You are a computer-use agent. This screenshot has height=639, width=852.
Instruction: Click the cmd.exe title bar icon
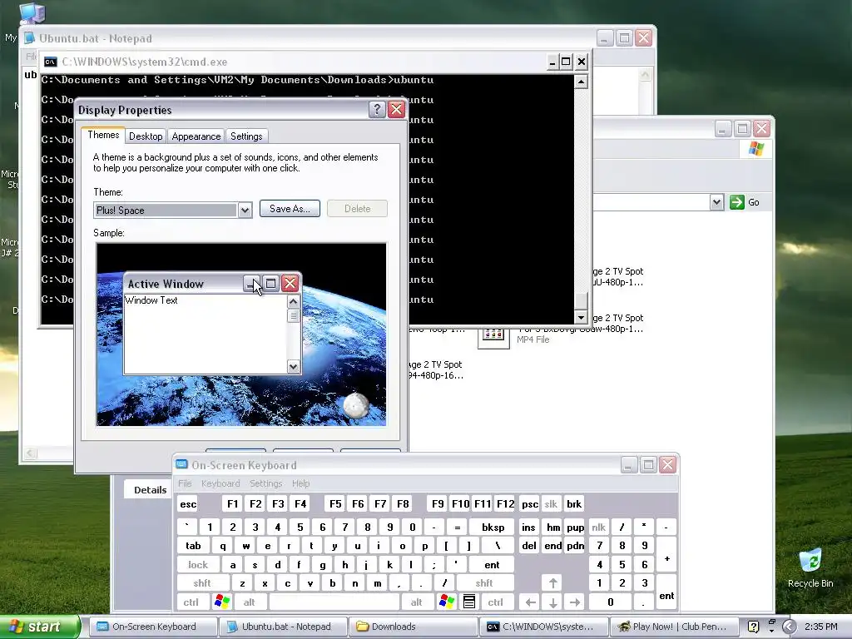51,62
